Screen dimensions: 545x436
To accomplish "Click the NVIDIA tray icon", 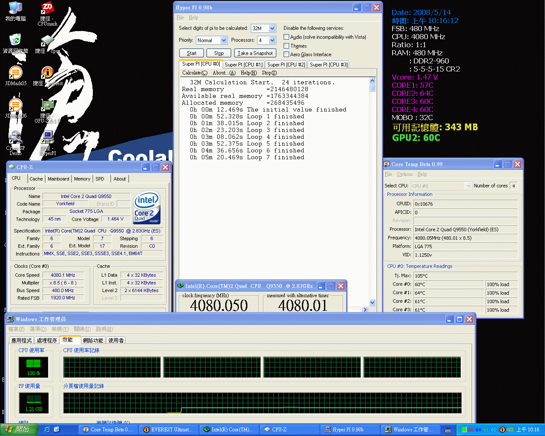I will (510, 430).
